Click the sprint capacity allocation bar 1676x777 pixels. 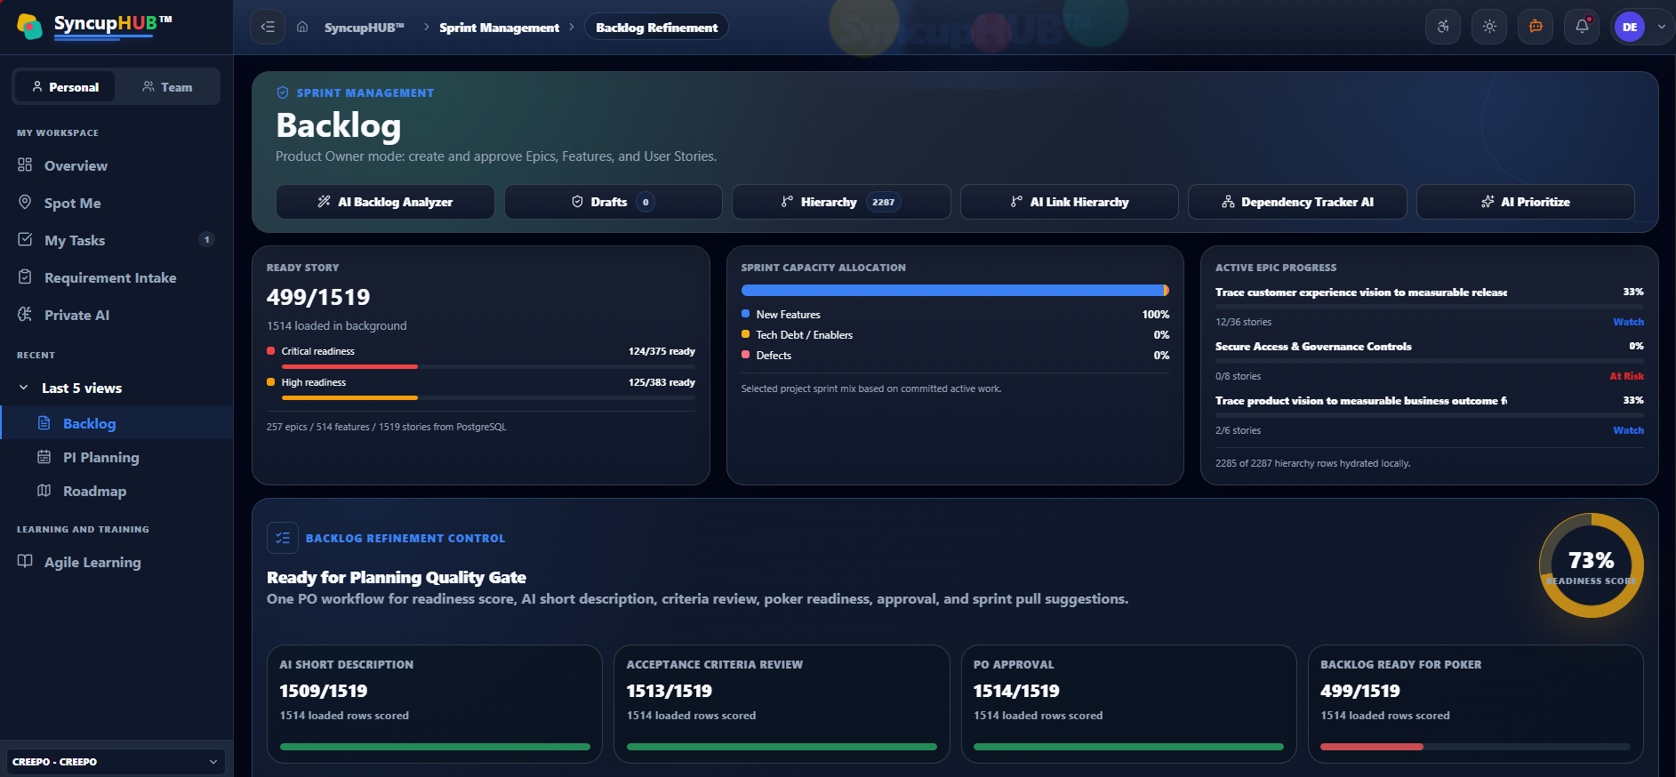[x=955, y=290]
